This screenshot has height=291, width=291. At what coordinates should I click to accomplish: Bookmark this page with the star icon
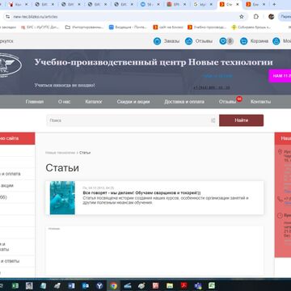coord(242,17)
